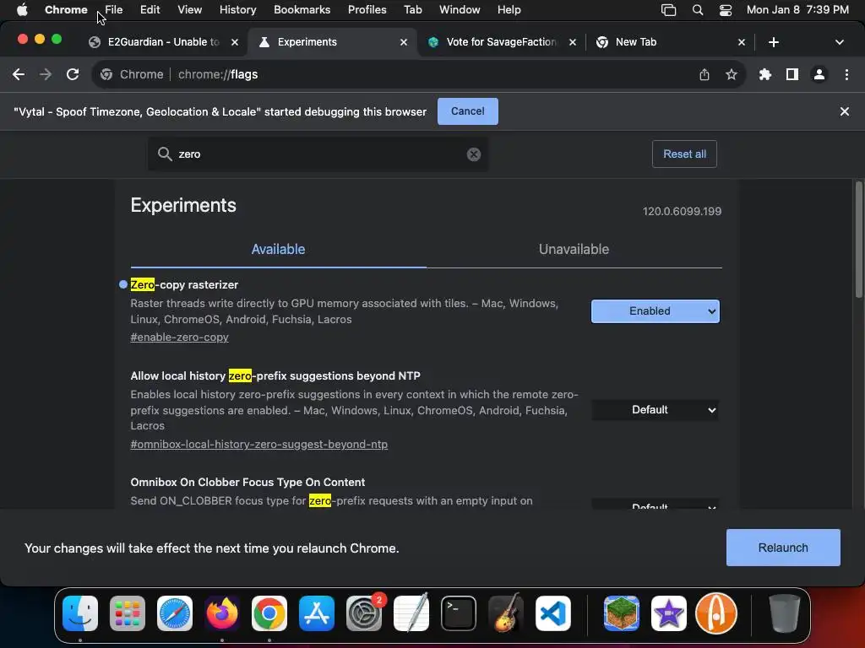
Task: Click the flags search input field
Action: coord(318,154)
